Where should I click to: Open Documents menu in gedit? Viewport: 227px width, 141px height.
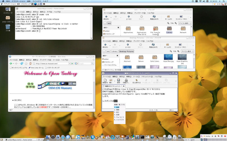tap(147, 76)
